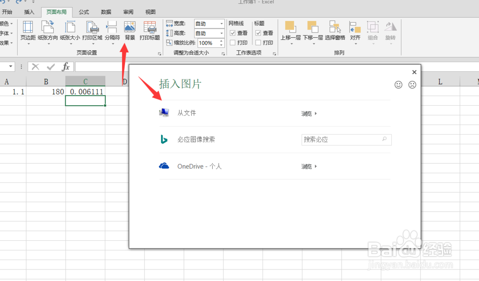Increase 缩放比例 with the up stepper arrow
479x281 pixels.
(222, 40)
